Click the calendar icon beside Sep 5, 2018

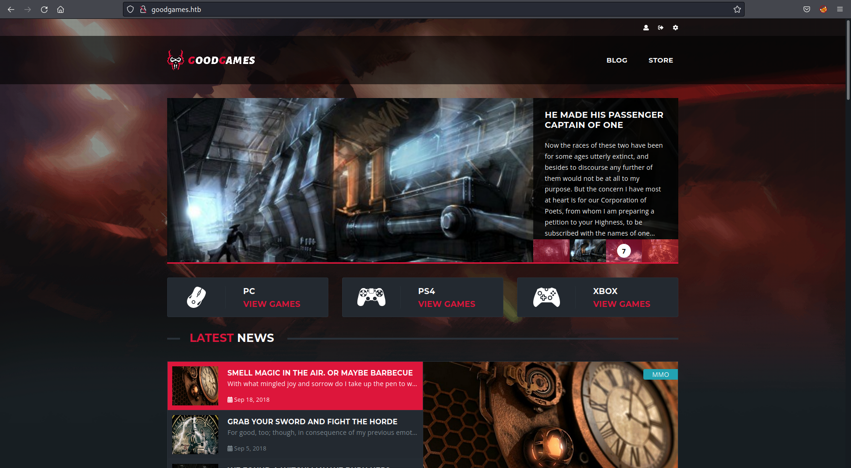click(x=230, y=449)
